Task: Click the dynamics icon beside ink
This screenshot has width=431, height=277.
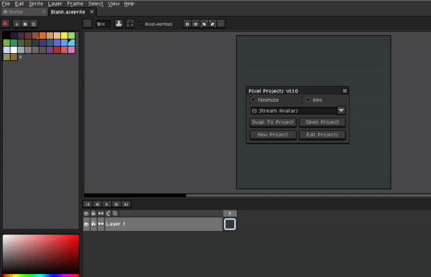Action: point(130,24)
